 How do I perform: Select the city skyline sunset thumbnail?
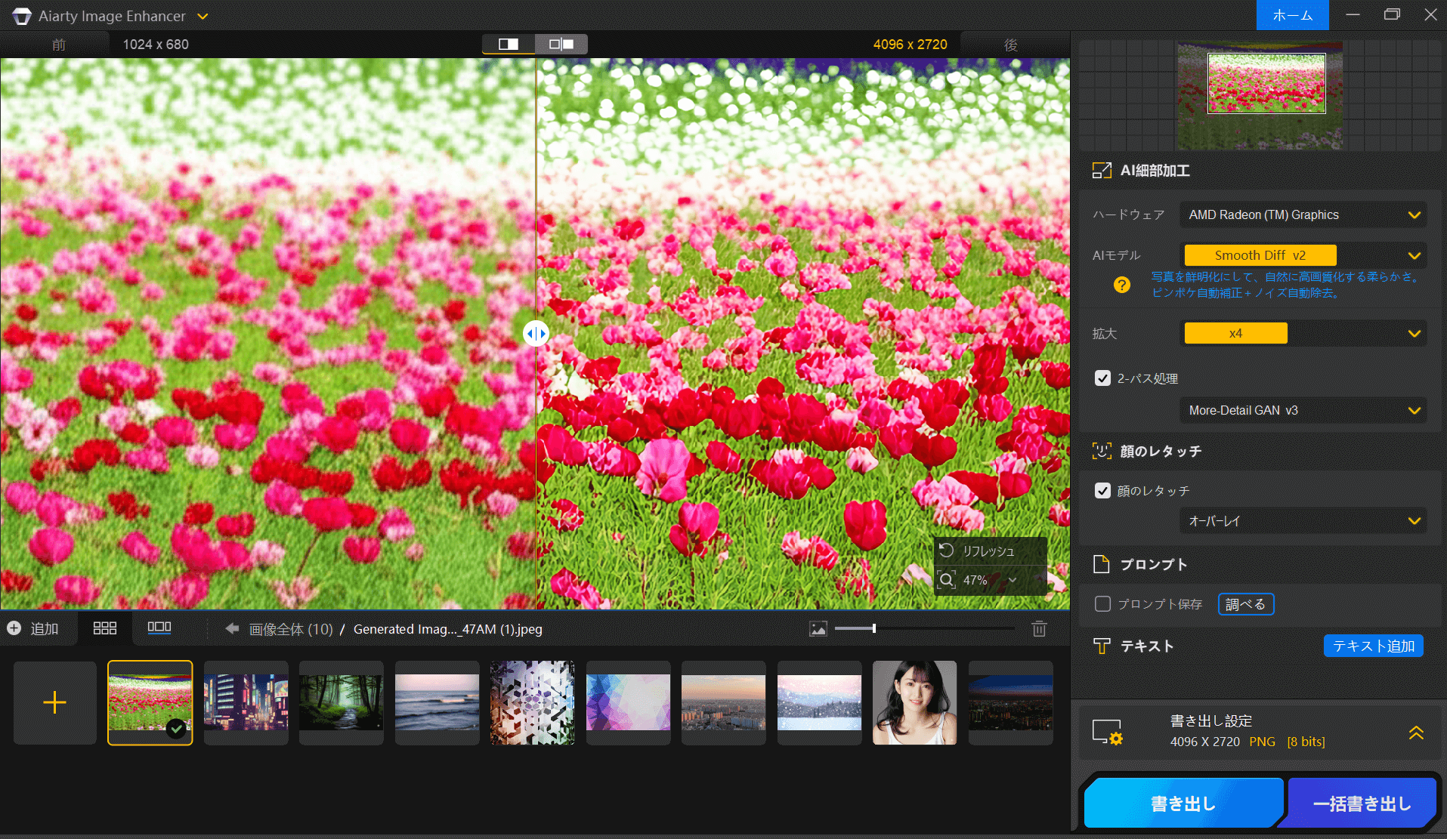[723, 703]
